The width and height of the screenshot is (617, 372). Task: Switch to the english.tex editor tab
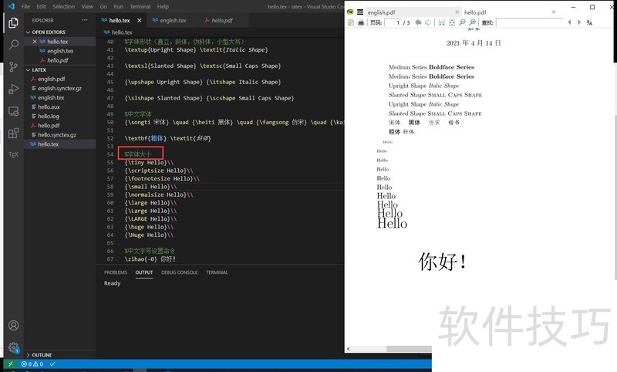(x=172, y=20)
